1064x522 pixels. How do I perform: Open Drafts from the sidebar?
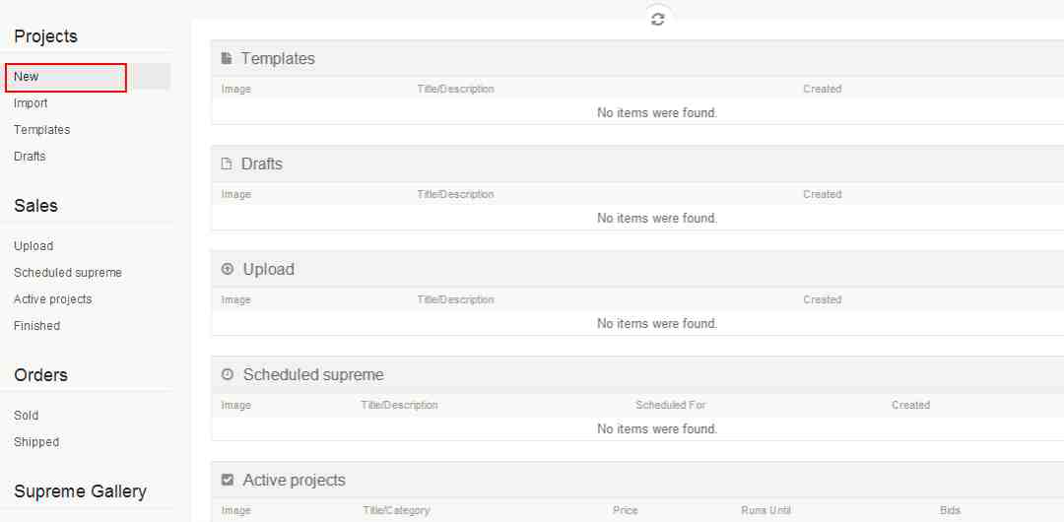tap(30, 157)
